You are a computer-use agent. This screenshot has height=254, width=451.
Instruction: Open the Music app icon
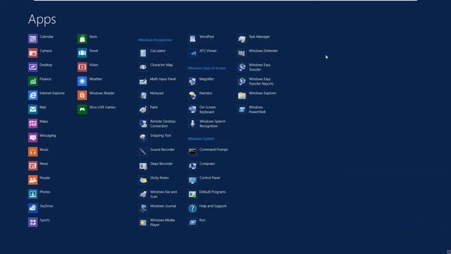click(x=33, y=152)
